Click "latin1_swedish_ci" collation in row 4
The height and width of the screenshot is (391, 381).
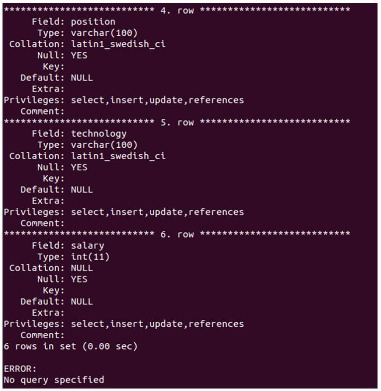click(118, 44)
